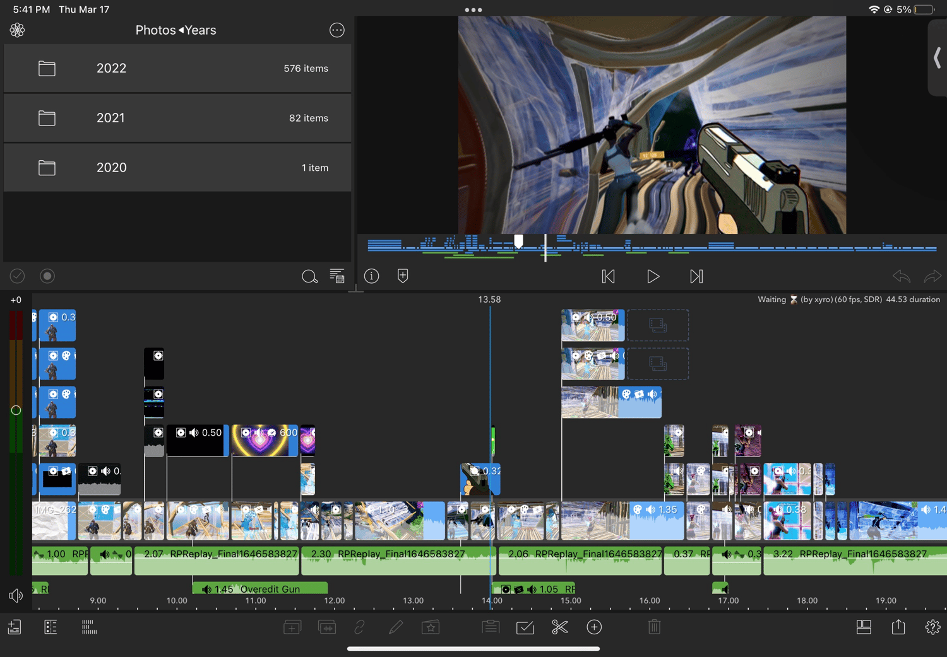947x657 pixels.
Task: Adjust the audio level meter knob
Action: 16,410
